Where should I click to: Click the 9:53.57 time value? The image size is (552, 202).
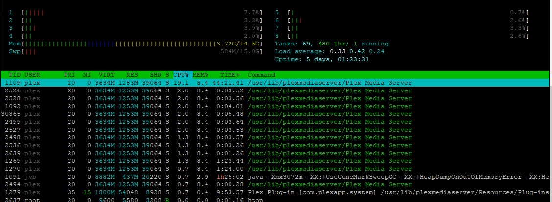[x=230, y=192]
